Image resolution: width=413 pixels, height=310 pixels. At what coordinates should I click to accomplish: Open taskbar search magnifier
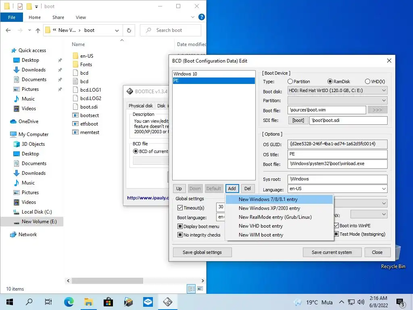29,302
